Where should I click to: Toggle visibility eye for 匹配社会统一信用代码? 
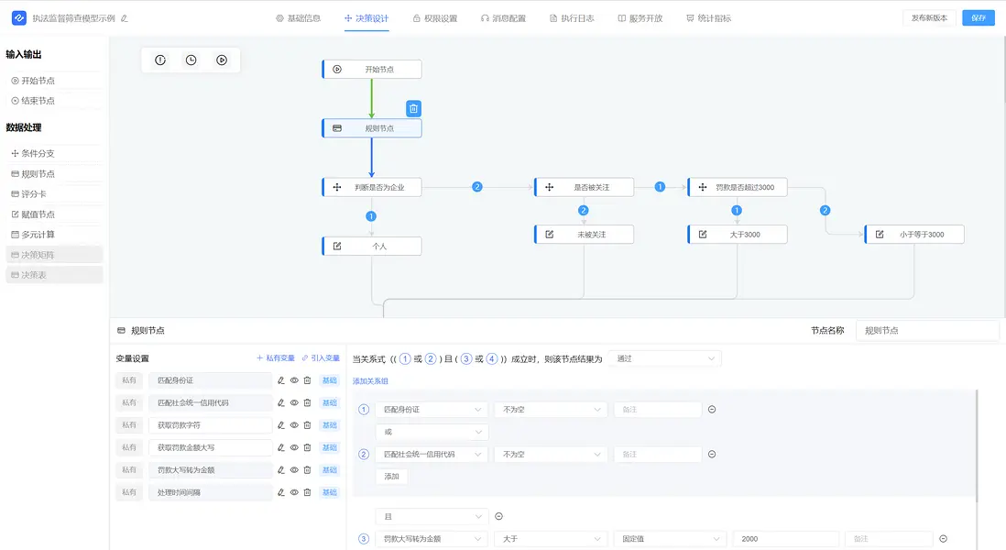[294, 403]
